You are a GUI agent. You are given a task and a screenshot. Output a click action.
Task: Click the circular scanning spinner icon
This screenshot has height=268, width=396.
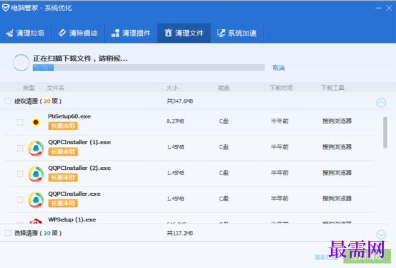point(21,63)
